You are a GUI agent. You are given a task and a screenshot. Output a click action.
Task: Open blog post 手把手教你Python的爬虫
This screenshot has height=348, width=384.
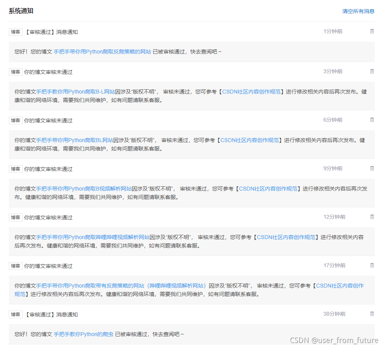coord(83,334)
